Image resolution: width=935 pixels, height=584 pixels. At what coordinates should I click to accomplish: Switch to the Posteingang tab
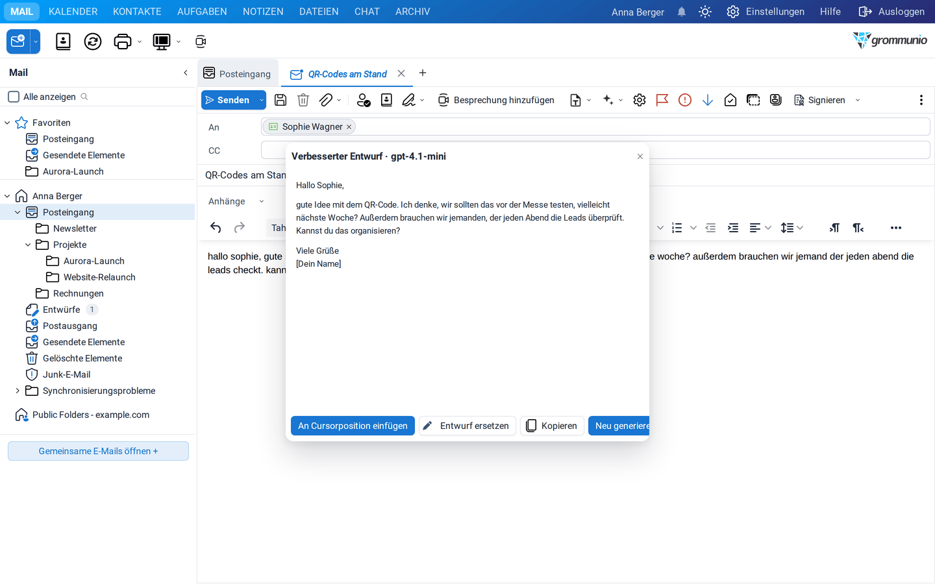click(x=238, y=73)
